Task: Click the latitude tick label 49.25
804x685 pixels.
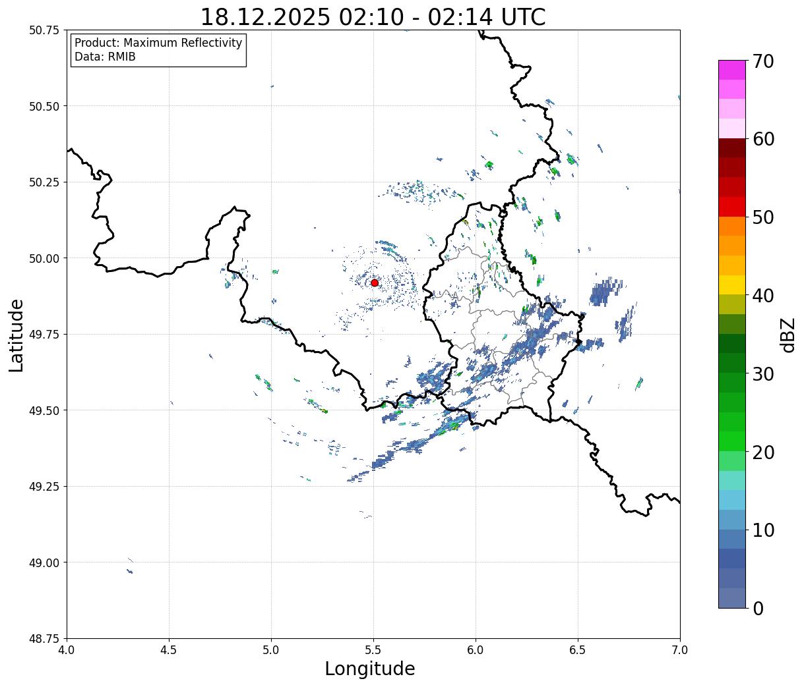Action: 44,487
